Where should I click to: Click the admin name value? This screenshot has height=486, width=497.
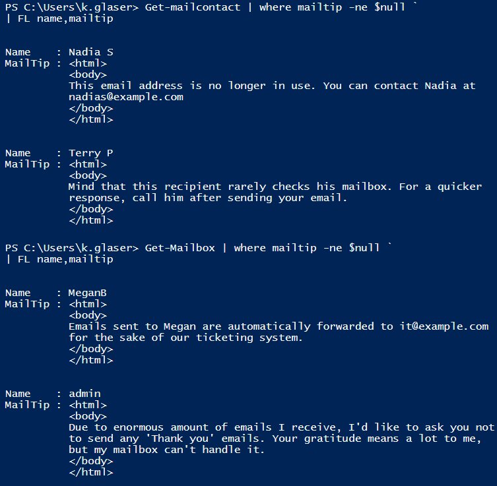84,394
